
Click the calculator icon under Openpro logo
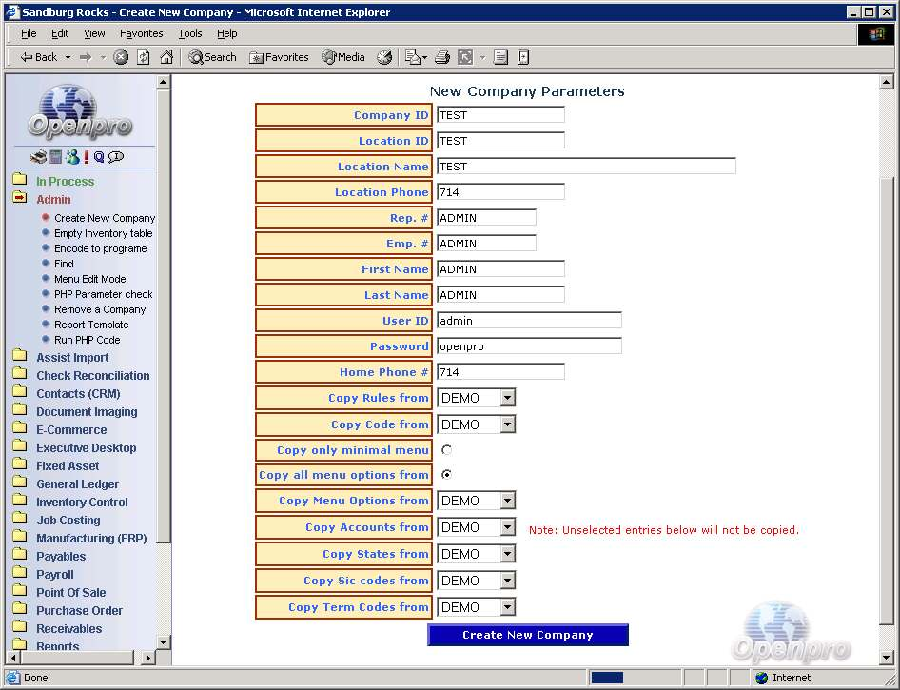[x=56, y=157]
